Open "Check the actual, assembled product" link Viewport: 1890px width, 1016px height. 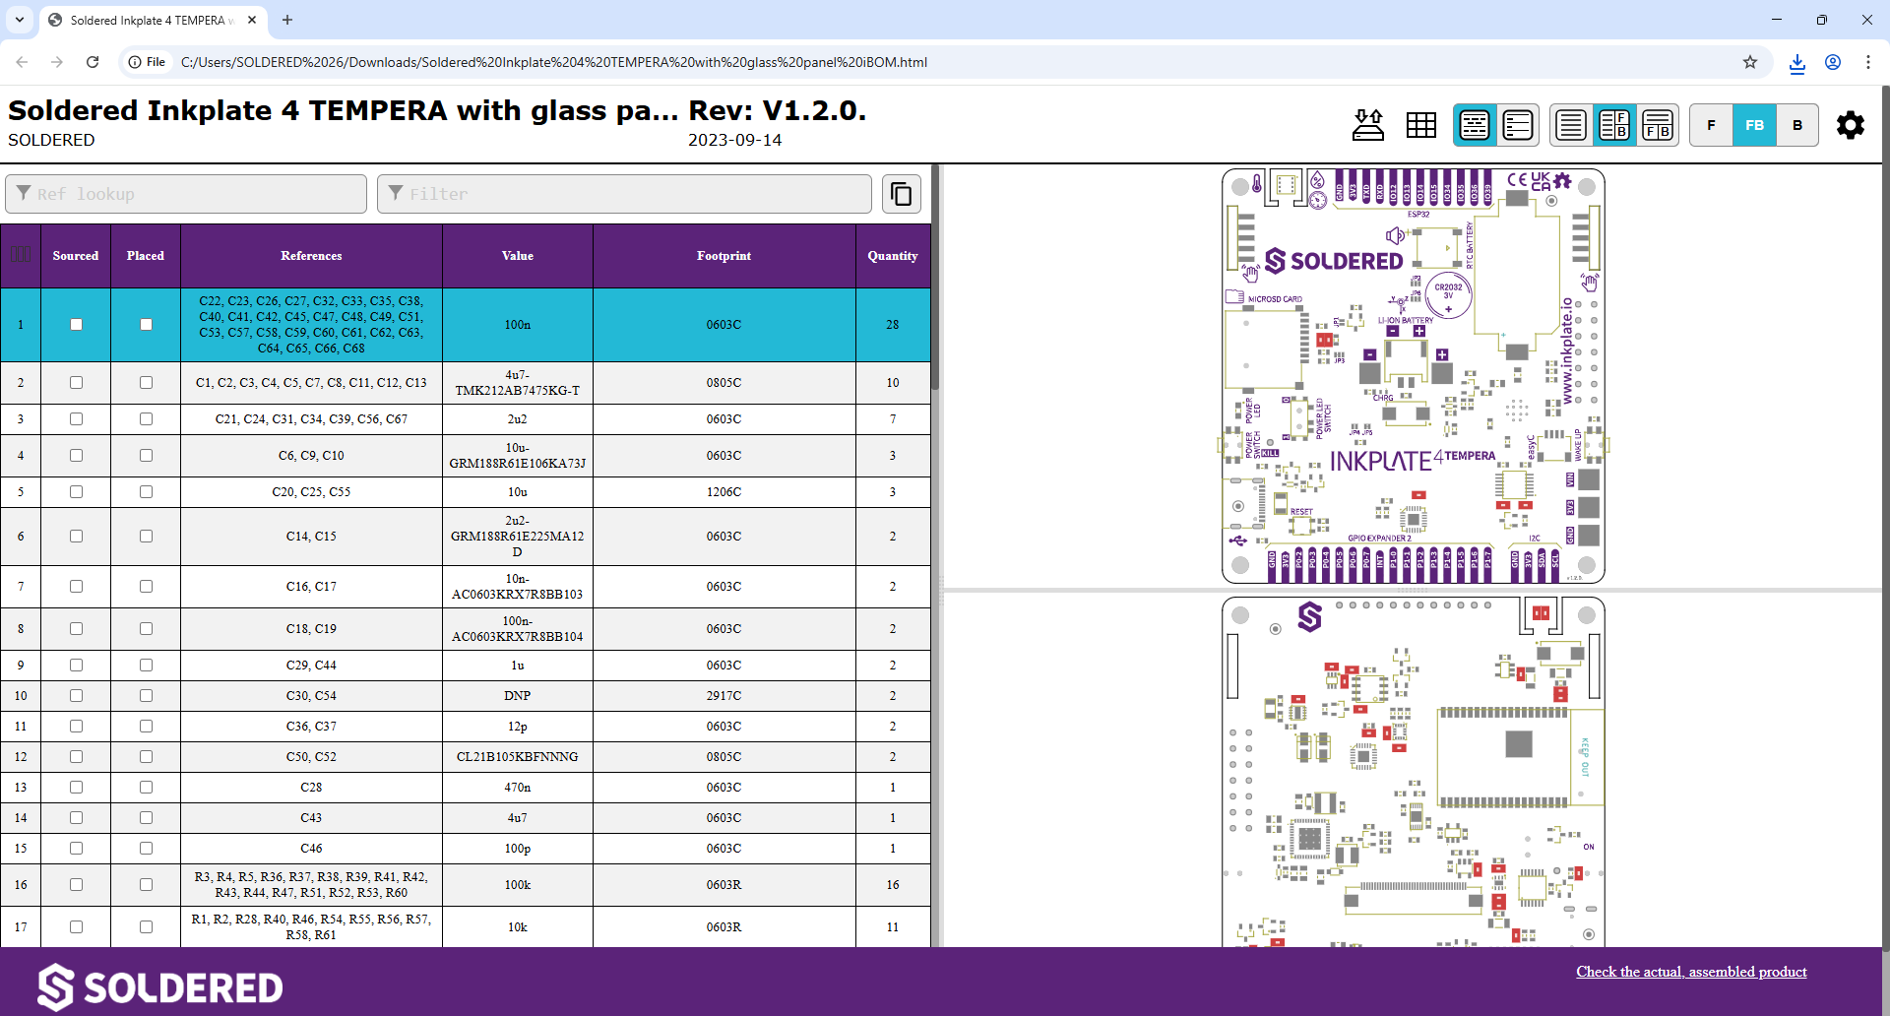[x=1690, y=972]
